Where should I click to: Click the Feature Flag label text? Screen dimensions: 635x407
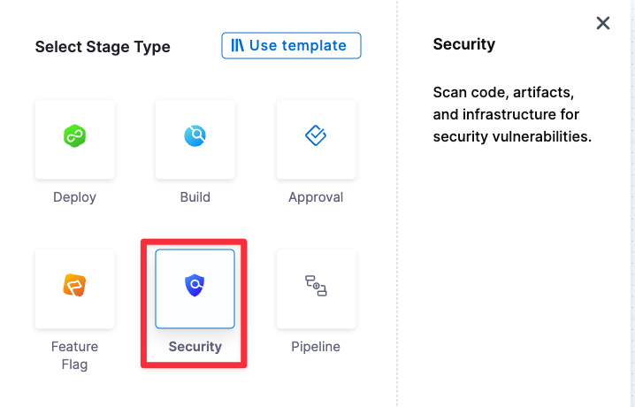click(x=74, y=355)
